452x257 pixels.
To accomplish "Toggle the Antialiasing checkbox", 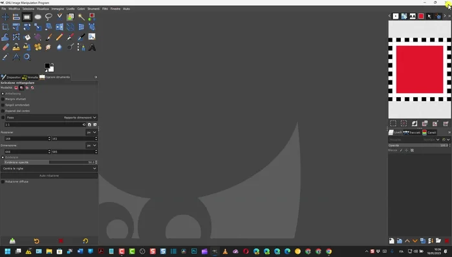I will click(3, 93).
